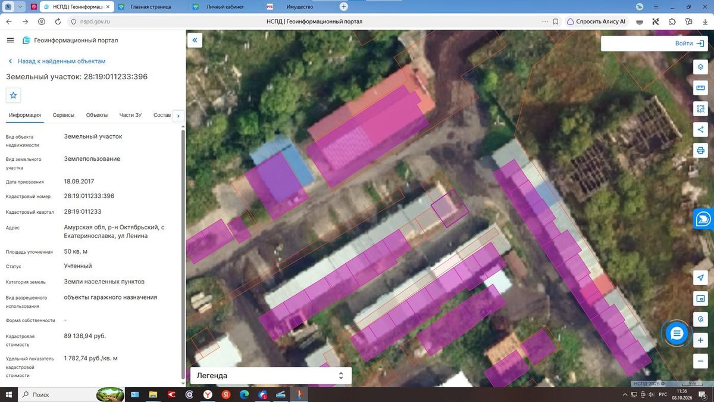Open the Части ЗУ tab
714x402 pixels.
[x=130, y=115]
